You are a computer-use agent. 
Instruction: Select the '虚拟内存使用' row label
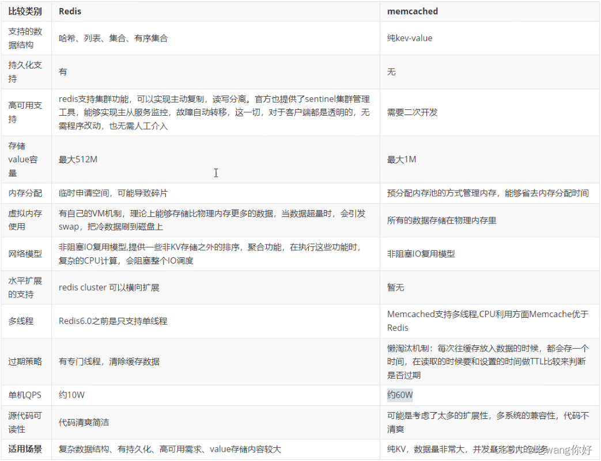coord(25,220)
